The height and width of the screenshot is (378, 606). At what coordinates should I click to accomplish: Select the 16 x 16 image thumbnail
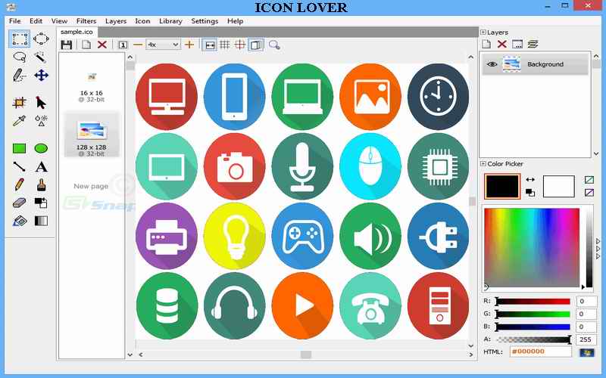click(91, 83)
